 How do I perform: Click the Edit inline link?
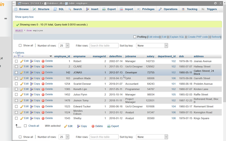154,37
